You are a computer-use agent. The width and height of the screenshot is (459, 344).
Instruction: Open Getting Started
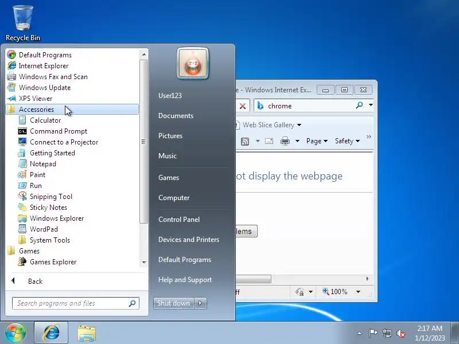point(46,153)
